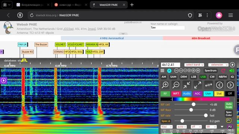Click the Spec Color button
Viewport: 239px width, 134px height.
point(229,114)
